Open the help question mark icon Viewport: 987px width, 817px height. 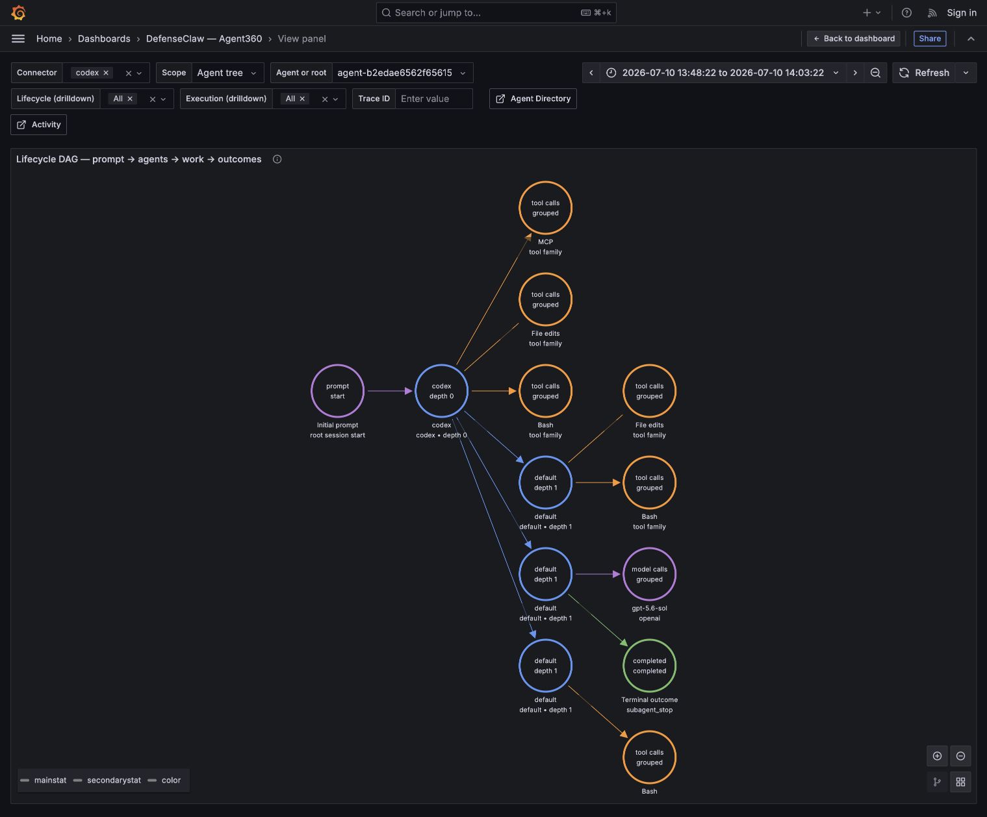click(x=906, y=12)
